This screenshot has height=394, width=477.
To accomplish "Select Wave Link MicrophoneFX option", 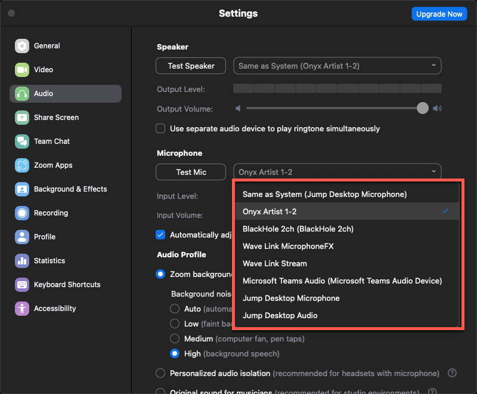I will (347, 246).
